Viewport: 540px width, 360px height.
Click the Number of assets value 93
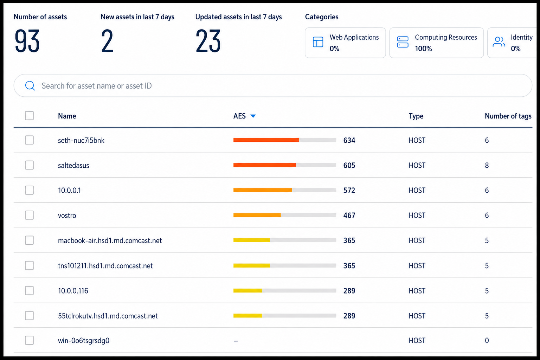27,41
